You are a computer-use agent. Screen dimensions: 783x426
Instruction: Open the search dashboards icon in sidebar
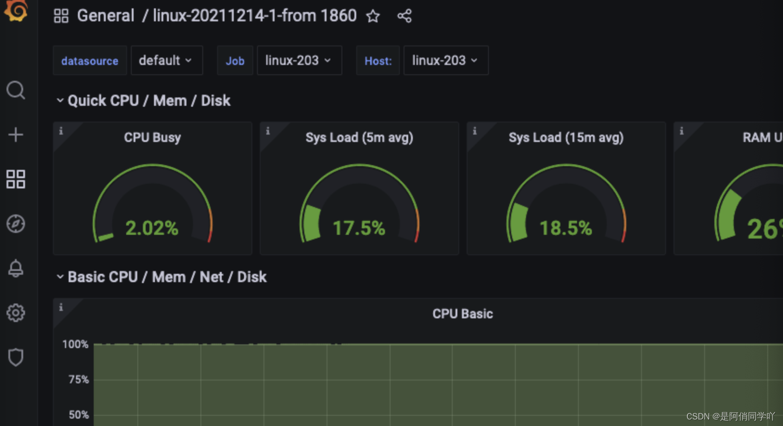16,90
